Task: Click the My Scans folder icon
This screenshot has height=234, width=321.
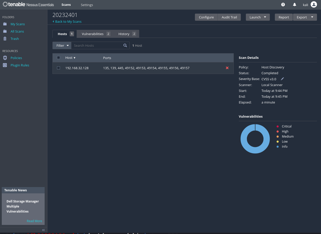Action: click(5, 24)
